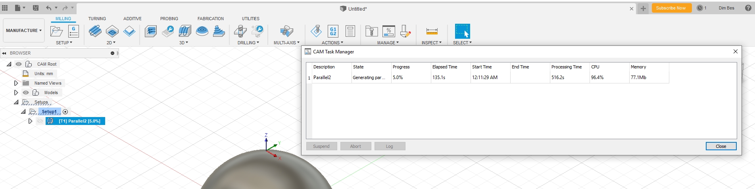This screenshot has width=755, height=189.
Task: Collapse the Setups node
Action: (16, 102)
